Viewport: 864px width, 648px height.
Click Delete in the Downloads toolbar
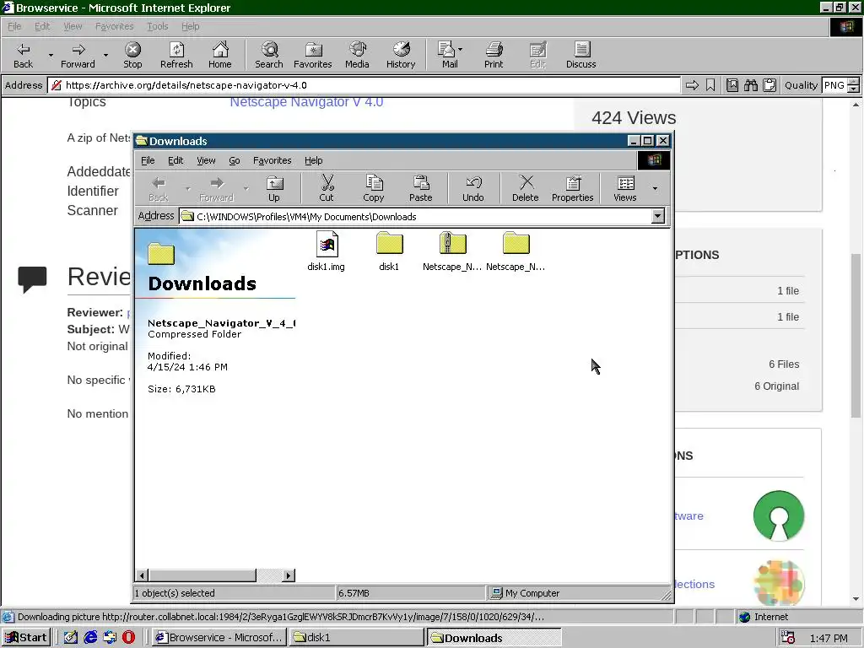(526, 188)
